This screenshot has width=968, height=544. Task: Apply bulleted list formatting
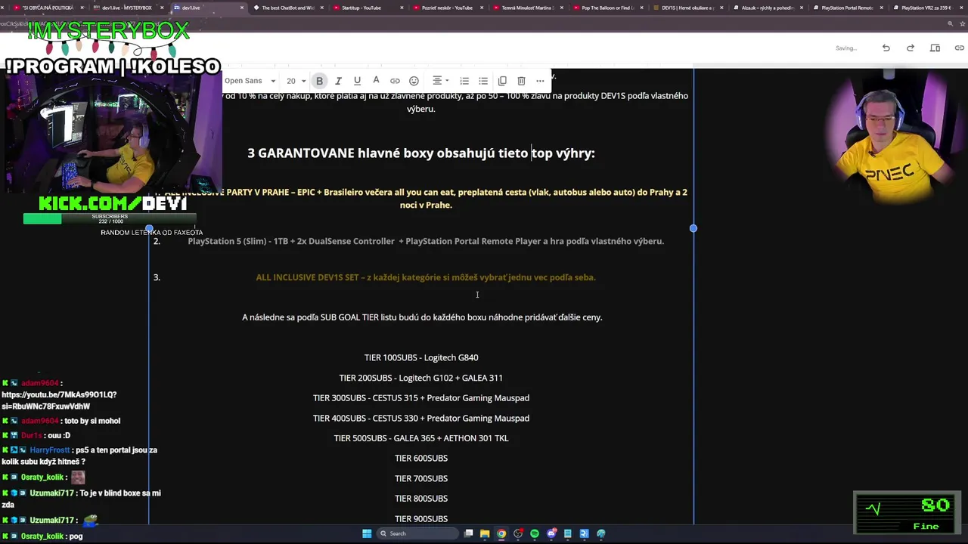tap(483, 81)
